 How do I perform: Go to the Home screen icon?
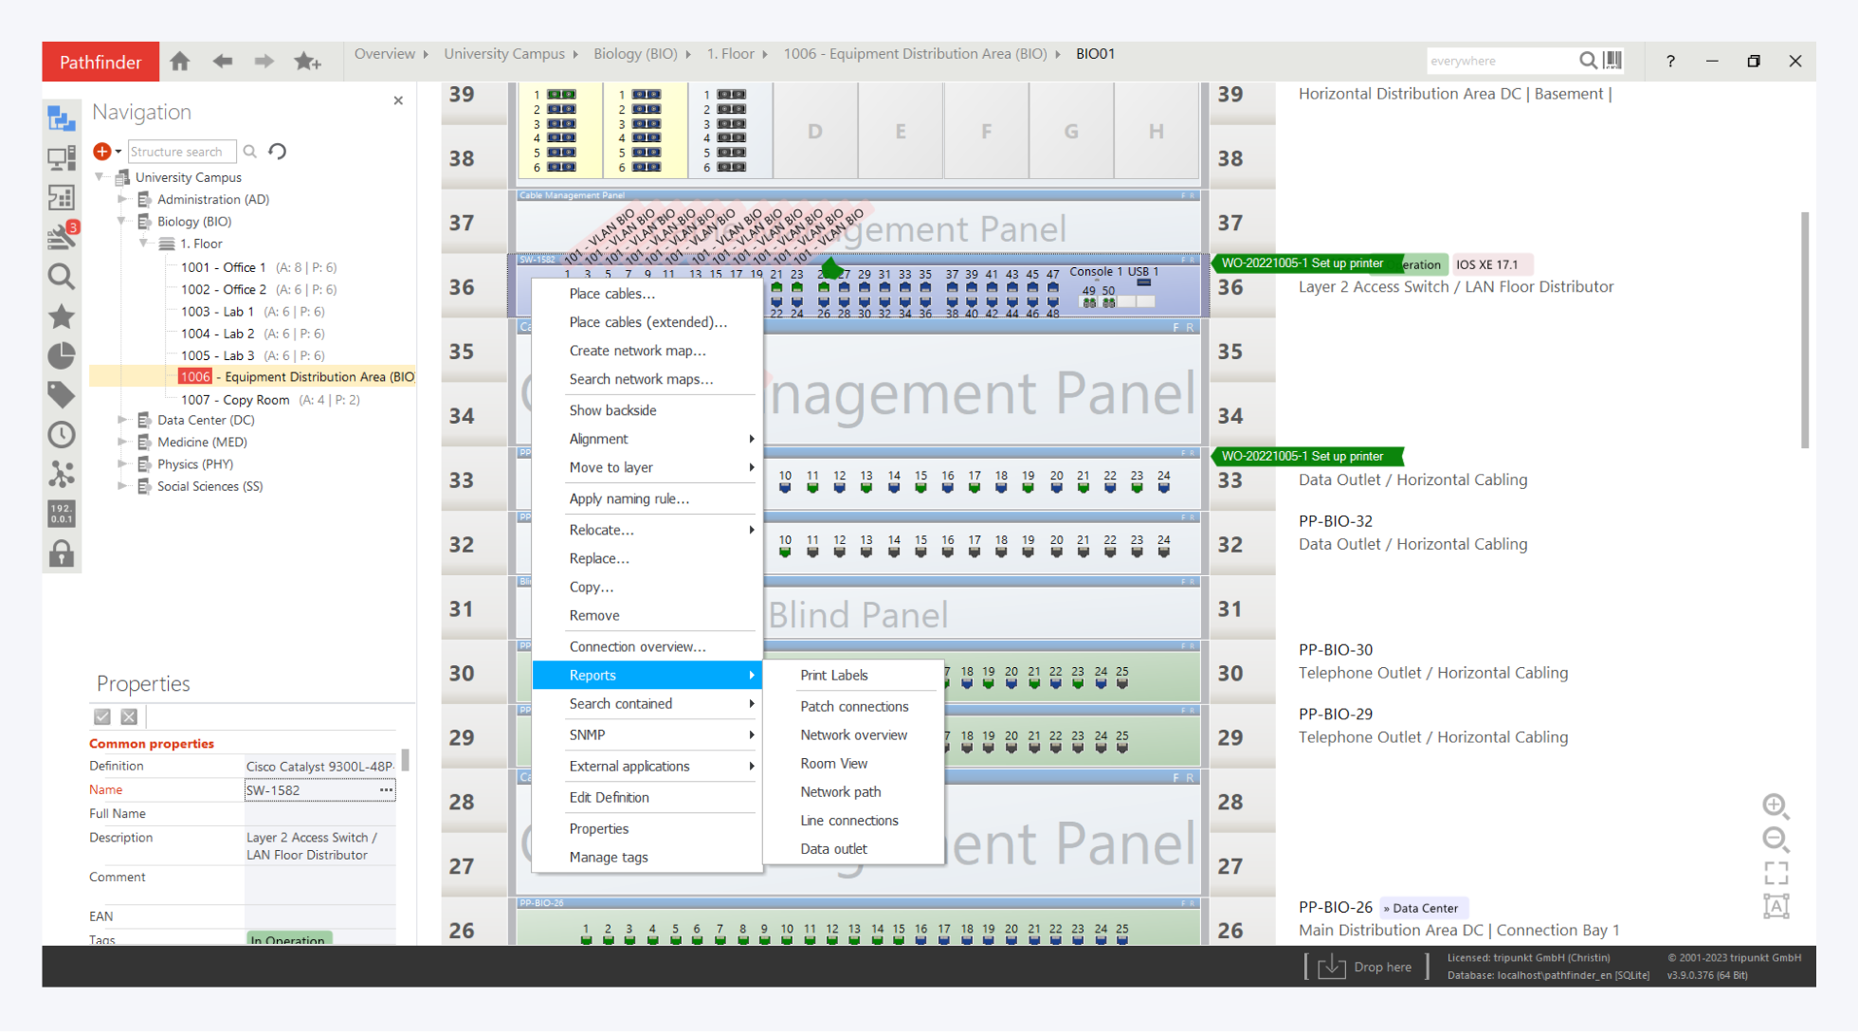[180, 62]
